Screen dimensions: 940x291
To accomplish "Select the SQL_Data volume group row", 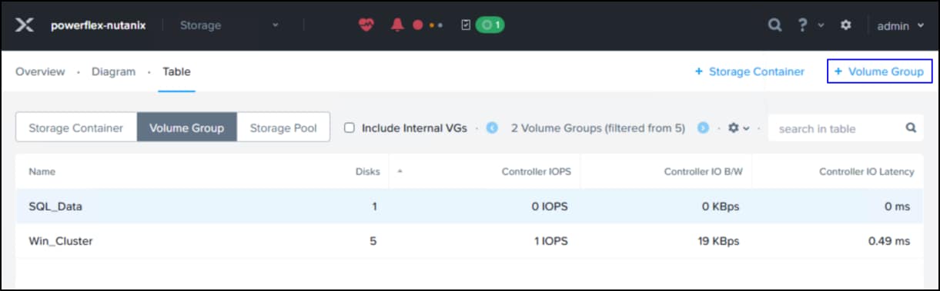I will 470,207.
